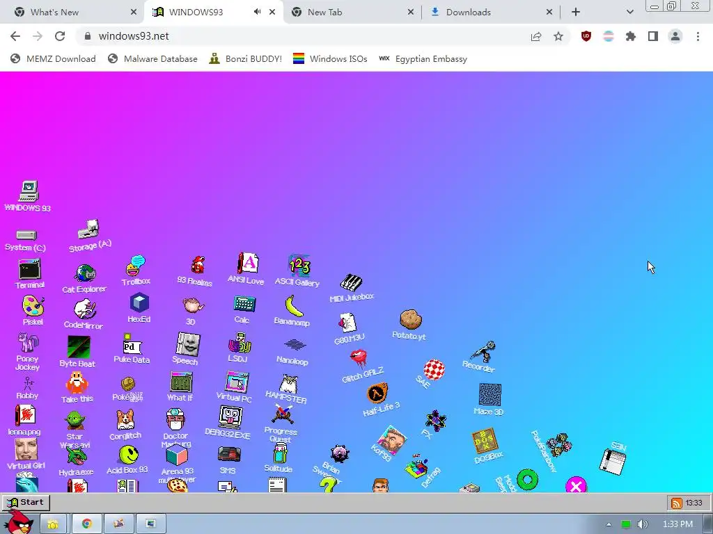
Task: Open a new browser tab
Action: coord(576,13)
